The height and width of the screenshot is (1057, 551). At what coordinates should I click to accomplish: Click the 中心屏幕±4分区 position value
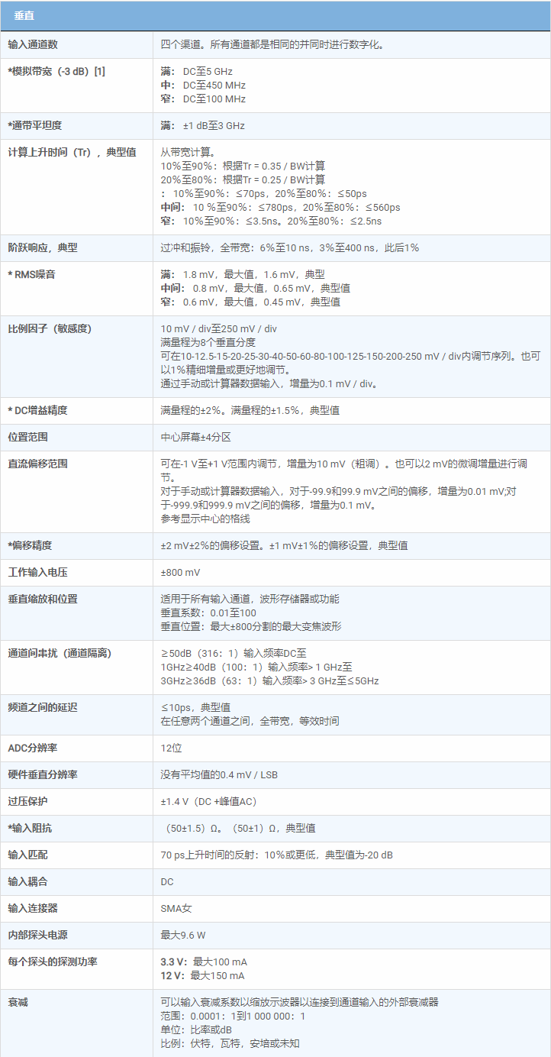click(195, 437)
